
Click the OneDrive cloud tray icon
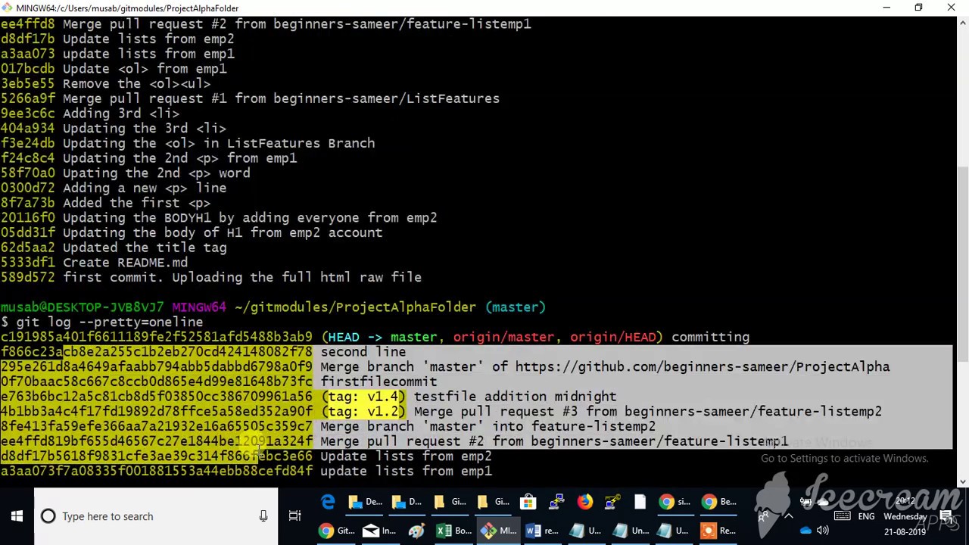[805, 531]
